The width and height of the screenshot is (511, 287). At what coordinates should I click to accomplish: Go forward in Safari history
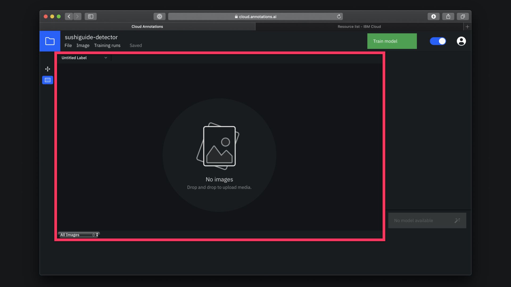77,16
